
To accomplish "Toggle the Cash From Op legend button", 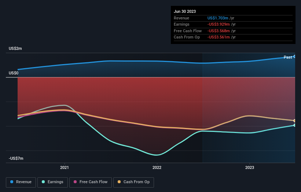I will [133, 182].
